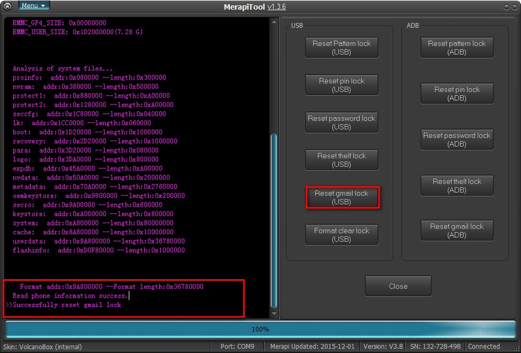521x353 pixels.
Task: Click Format clear lock (USB) button
Action: pos(341,235)
